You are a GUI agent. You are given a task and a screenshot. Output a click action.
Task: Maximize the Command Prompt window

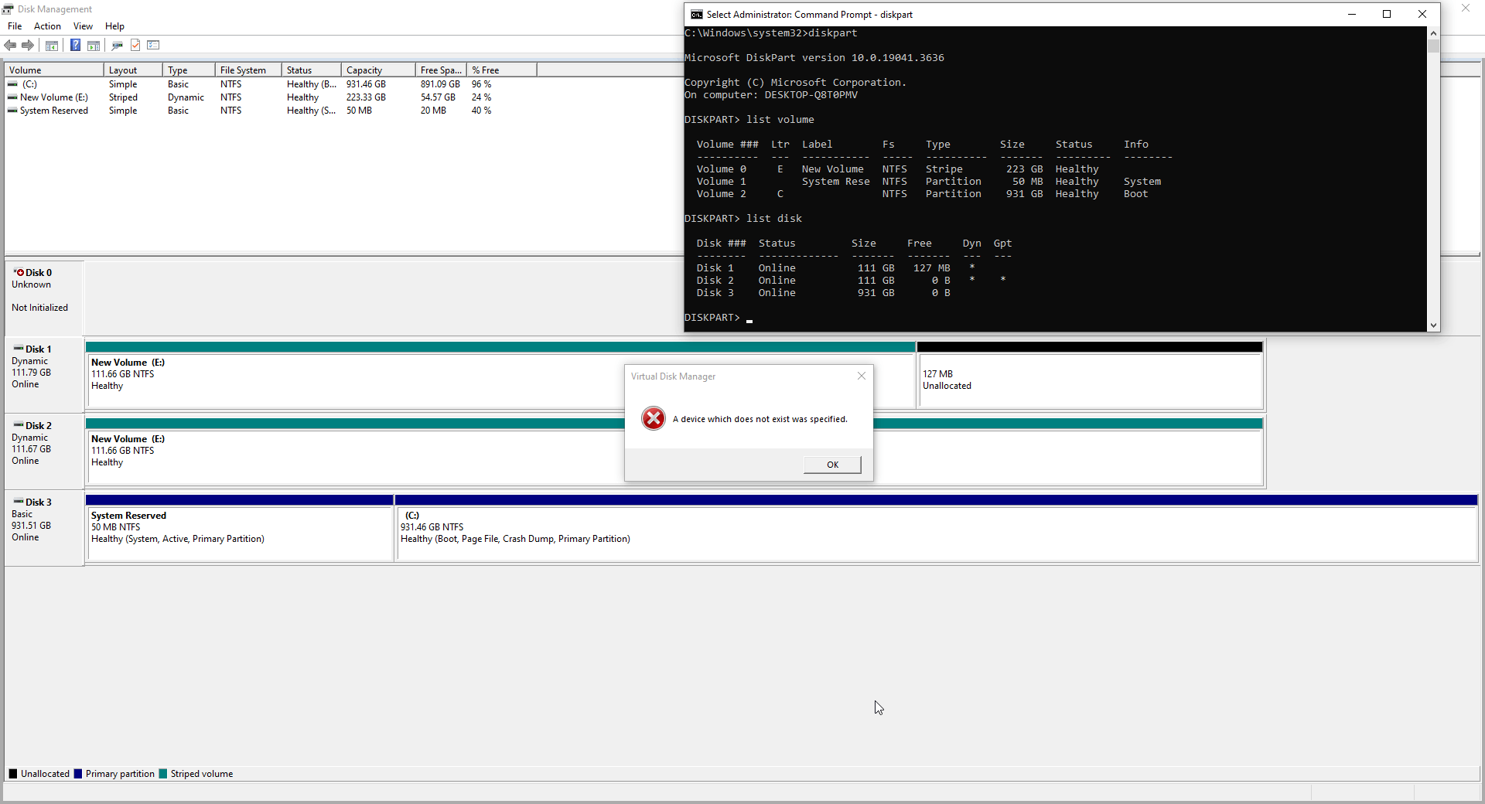[1387, 14]
